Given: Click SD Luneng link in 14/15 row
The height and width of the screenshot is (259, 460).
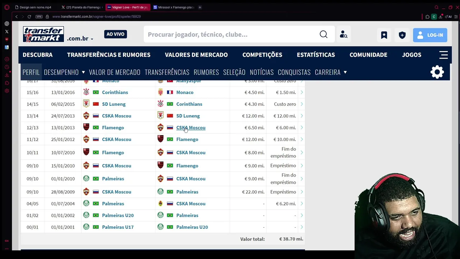Looking at the screenshot, I should click(114, 104).
